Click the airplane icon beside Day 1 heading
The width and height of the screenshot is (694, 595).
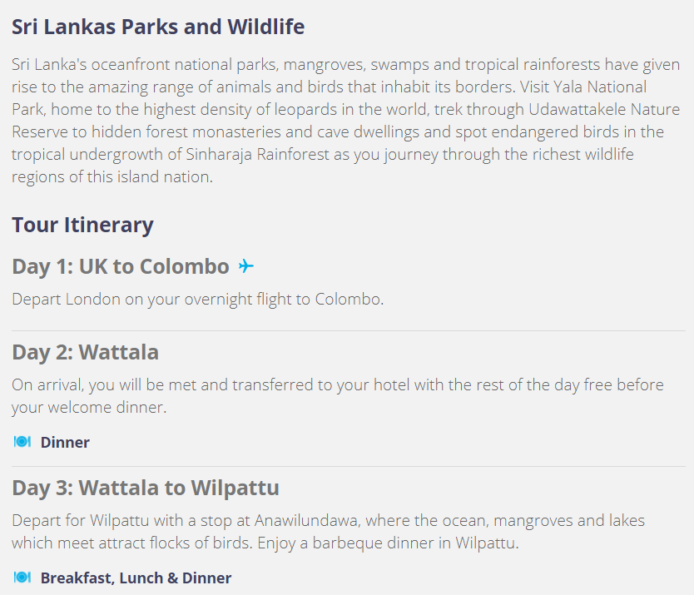(x=246, y=266)
